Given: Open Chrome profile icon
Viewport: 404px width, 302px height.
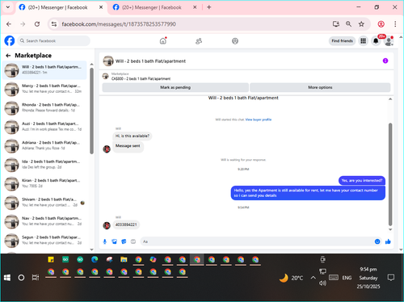Looking at the screenshot, I should pyautogui.click(x=381, y=24).
